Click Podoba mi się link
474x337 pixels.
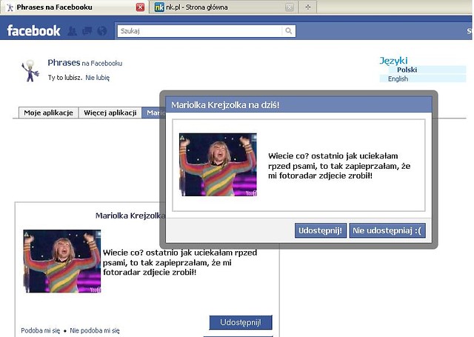[41, 330]
